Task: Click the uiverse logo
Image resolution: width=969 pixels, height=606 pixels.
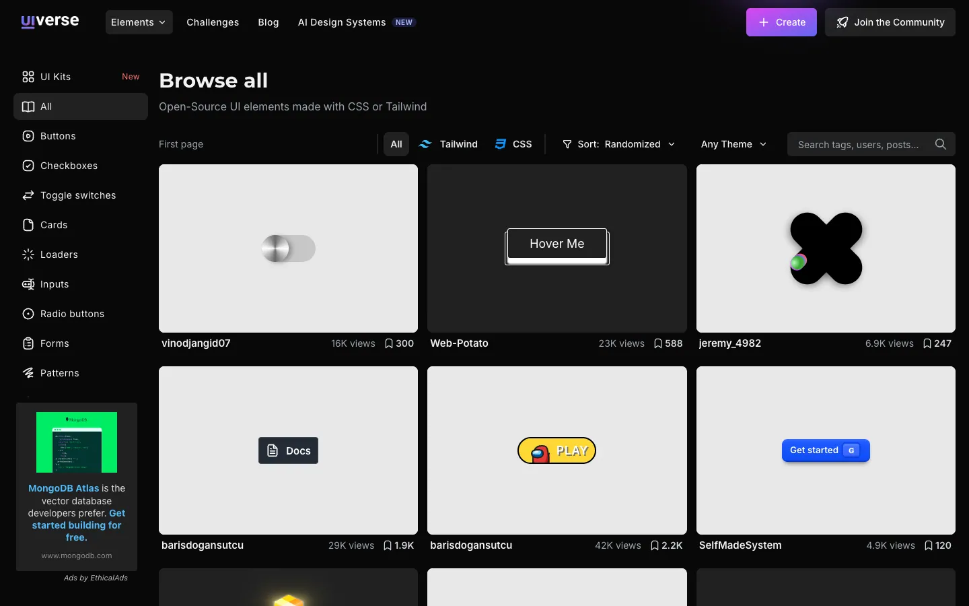Action: tap(50, 22)
